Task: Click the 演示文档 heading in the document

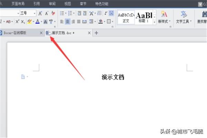Action: (113, 77)
